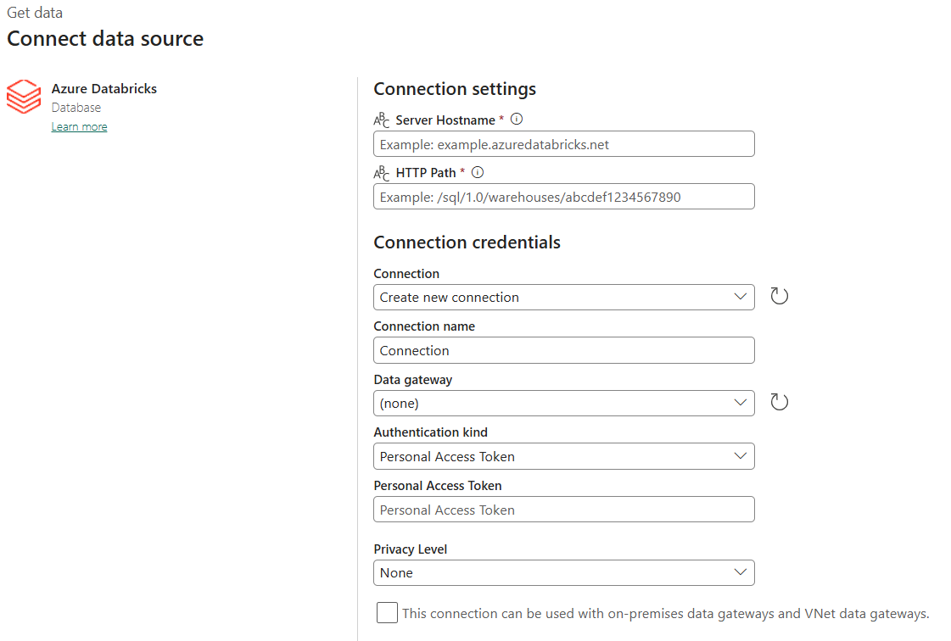This screenshot has height=641, width=951.
Task: Click the chevron in the Privacy Level box
Action: [740, 572]
